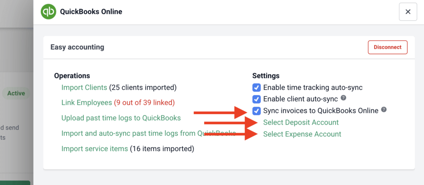Viewport: 424px width, 185px height.
Task: Select Upload past time logs to QuickBooks
Action: [x=121, y=118]
